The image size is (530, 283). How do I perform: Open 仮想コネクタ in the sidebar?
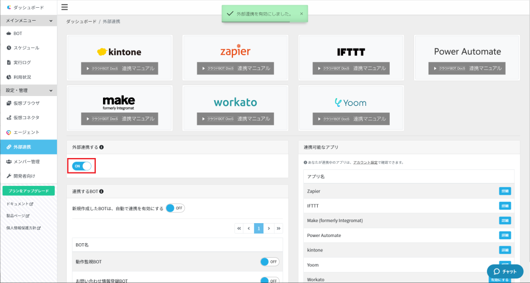[x=29, y=118]
